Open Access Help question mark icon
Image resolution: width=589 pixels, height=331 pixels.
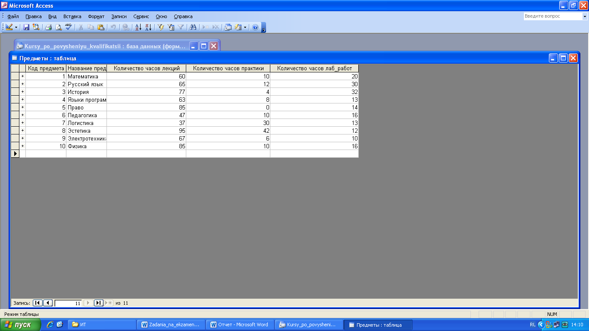tap(255, 27)
